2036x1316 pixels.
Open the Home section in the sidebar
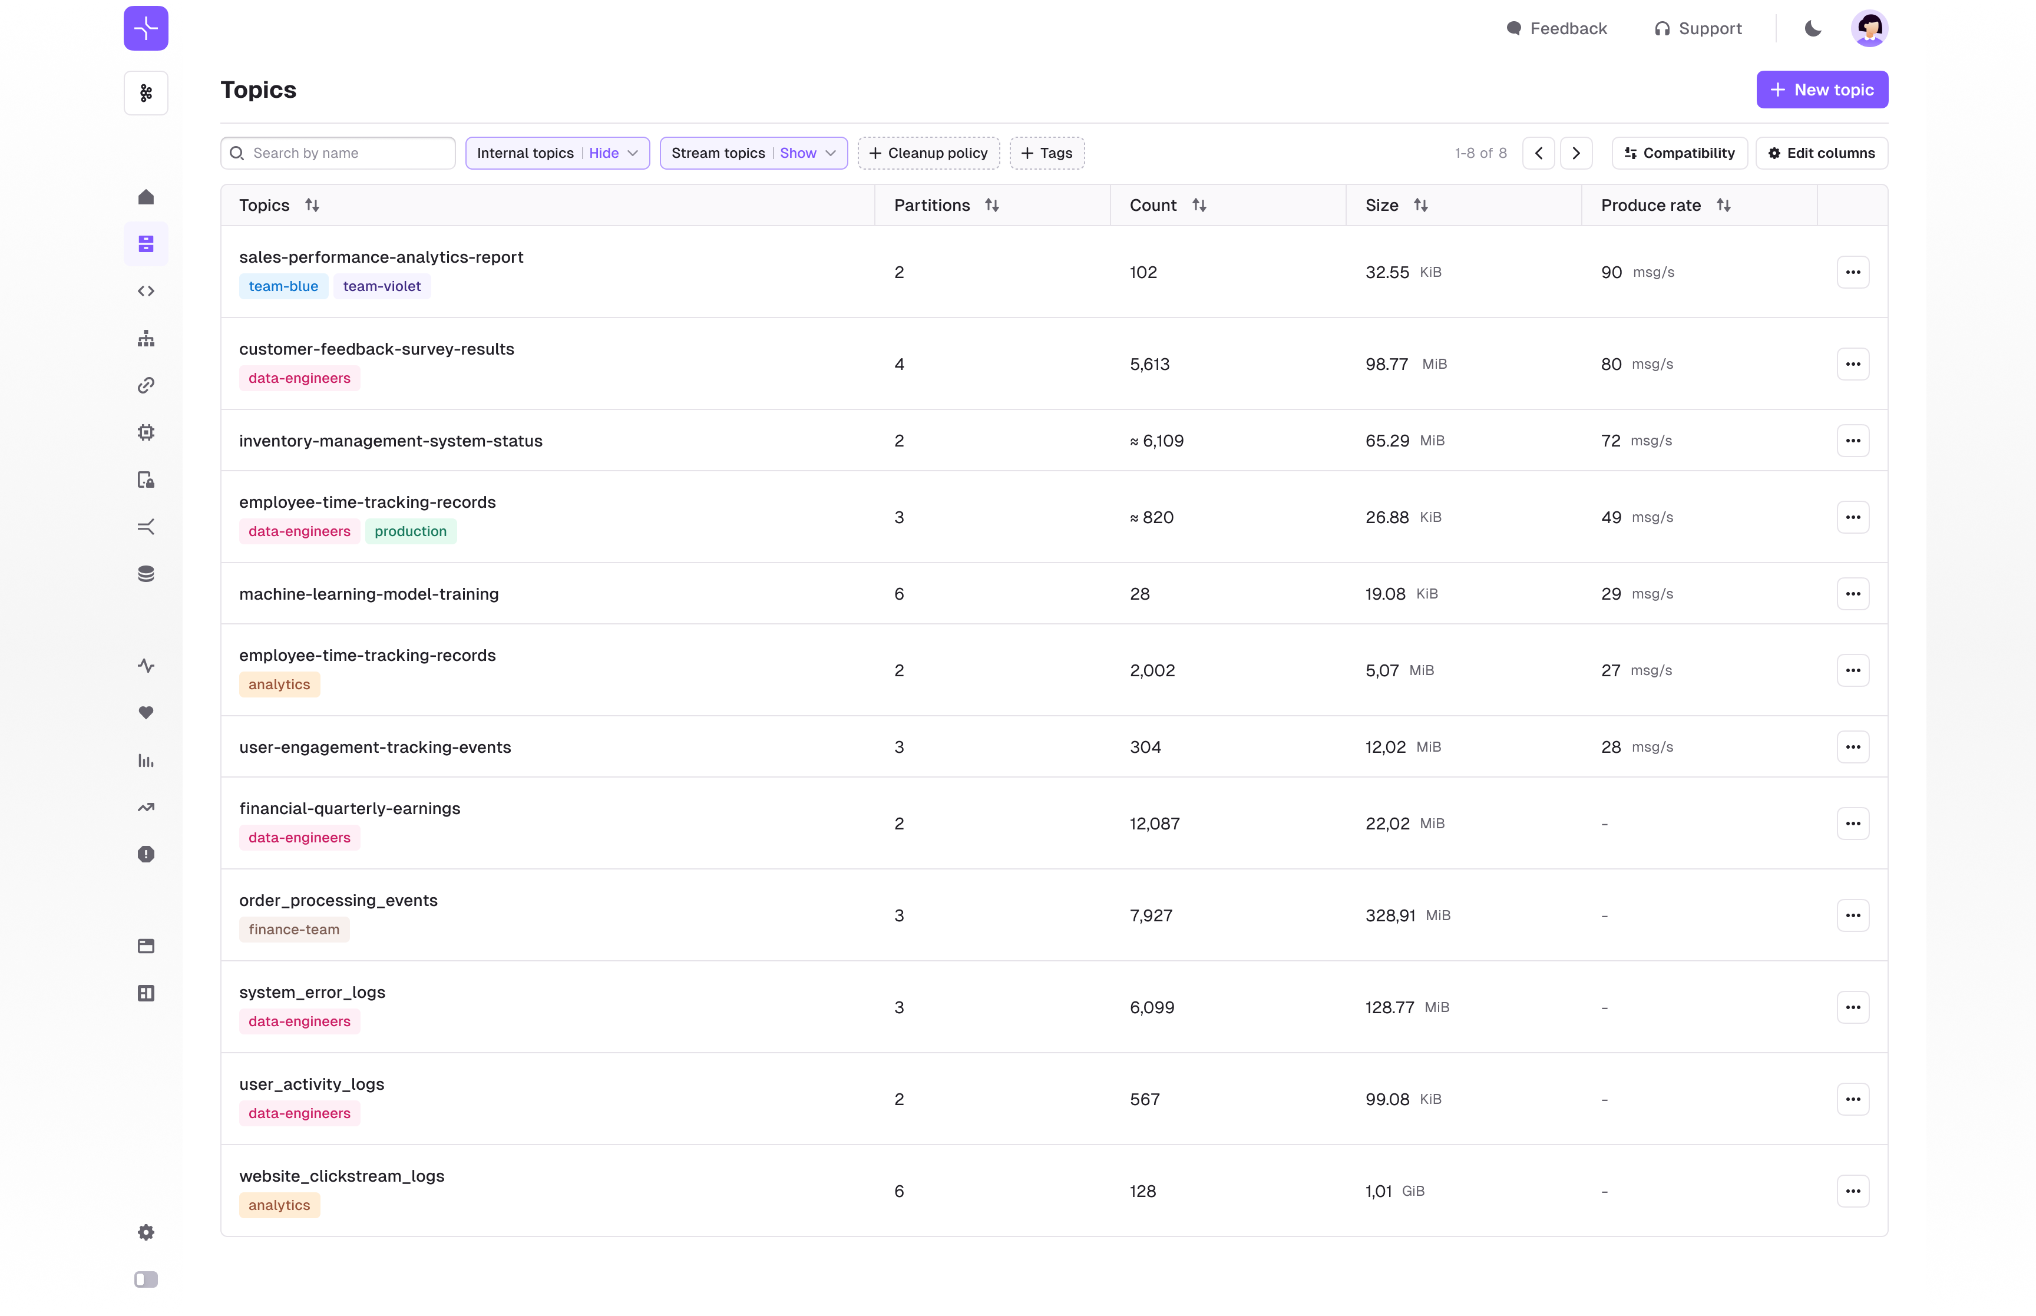tap(146, 197)
